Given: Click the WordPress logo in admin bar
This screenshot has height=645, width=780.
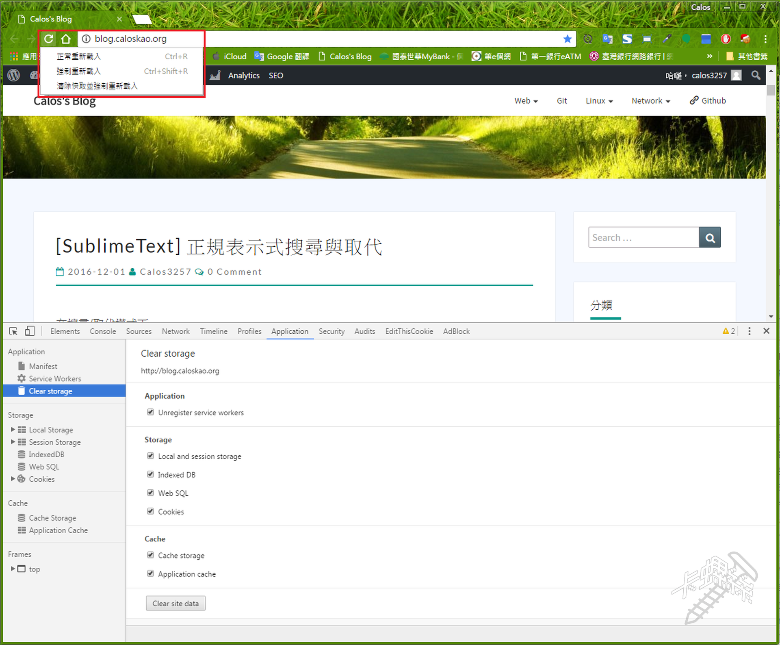Looking at the screenshot, I should pos(14,75).
